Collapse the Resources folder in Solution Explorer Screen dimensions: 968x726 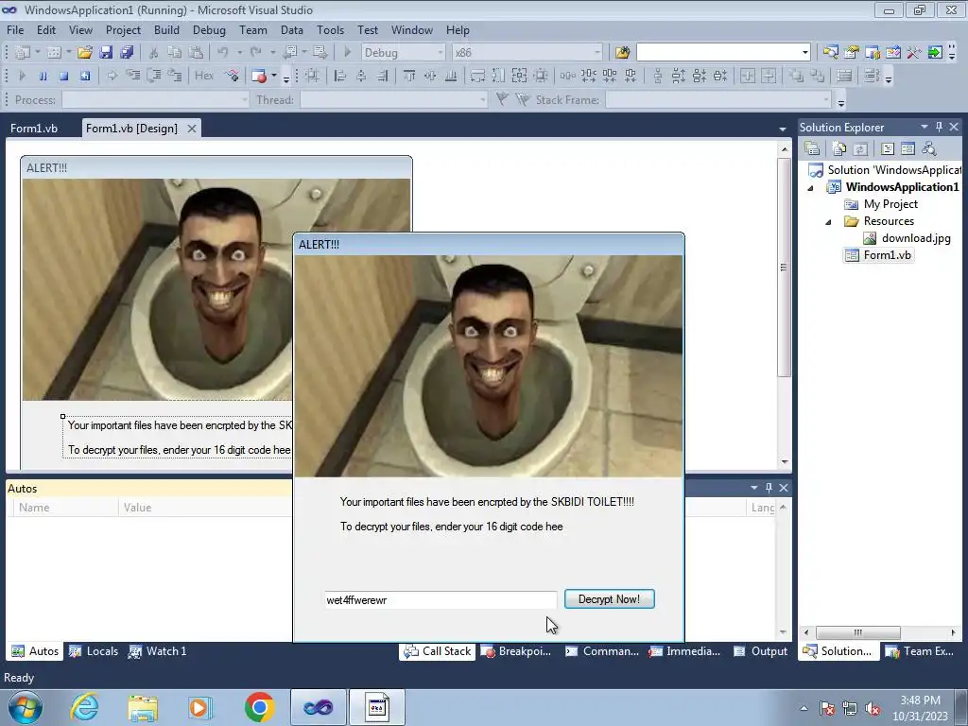(828, 221)
